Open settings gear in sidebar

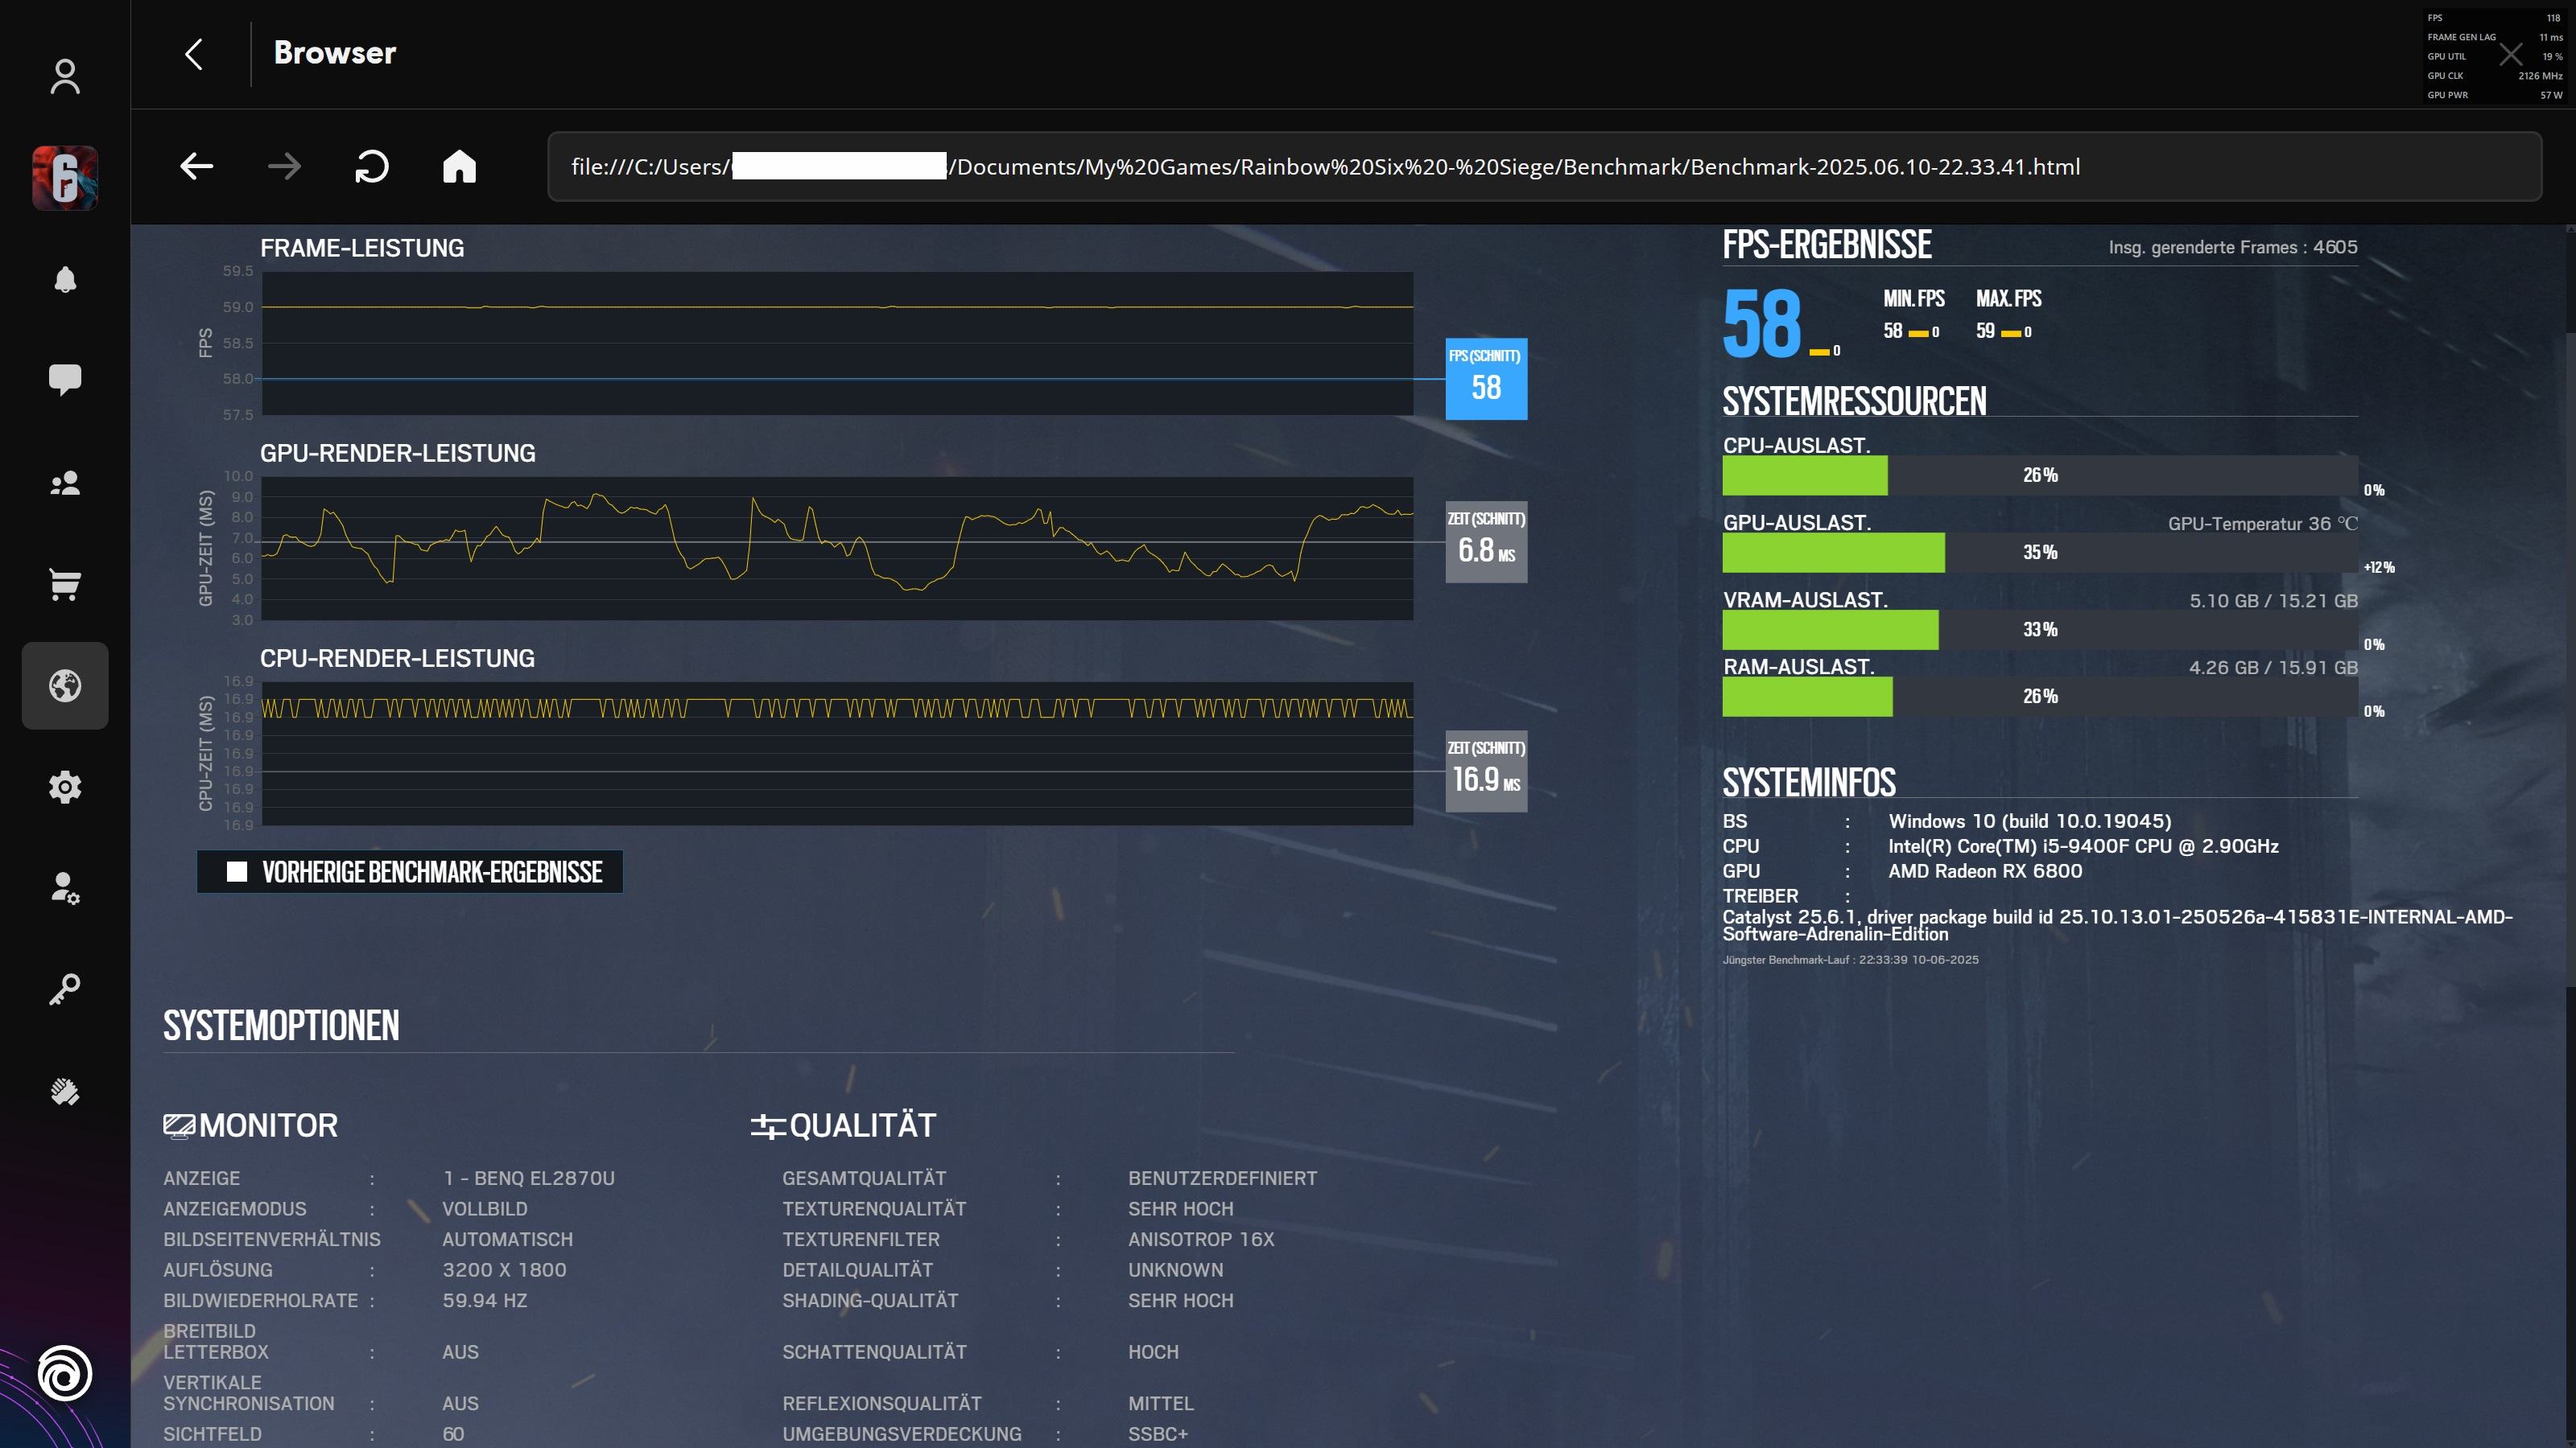pos(65,788)
